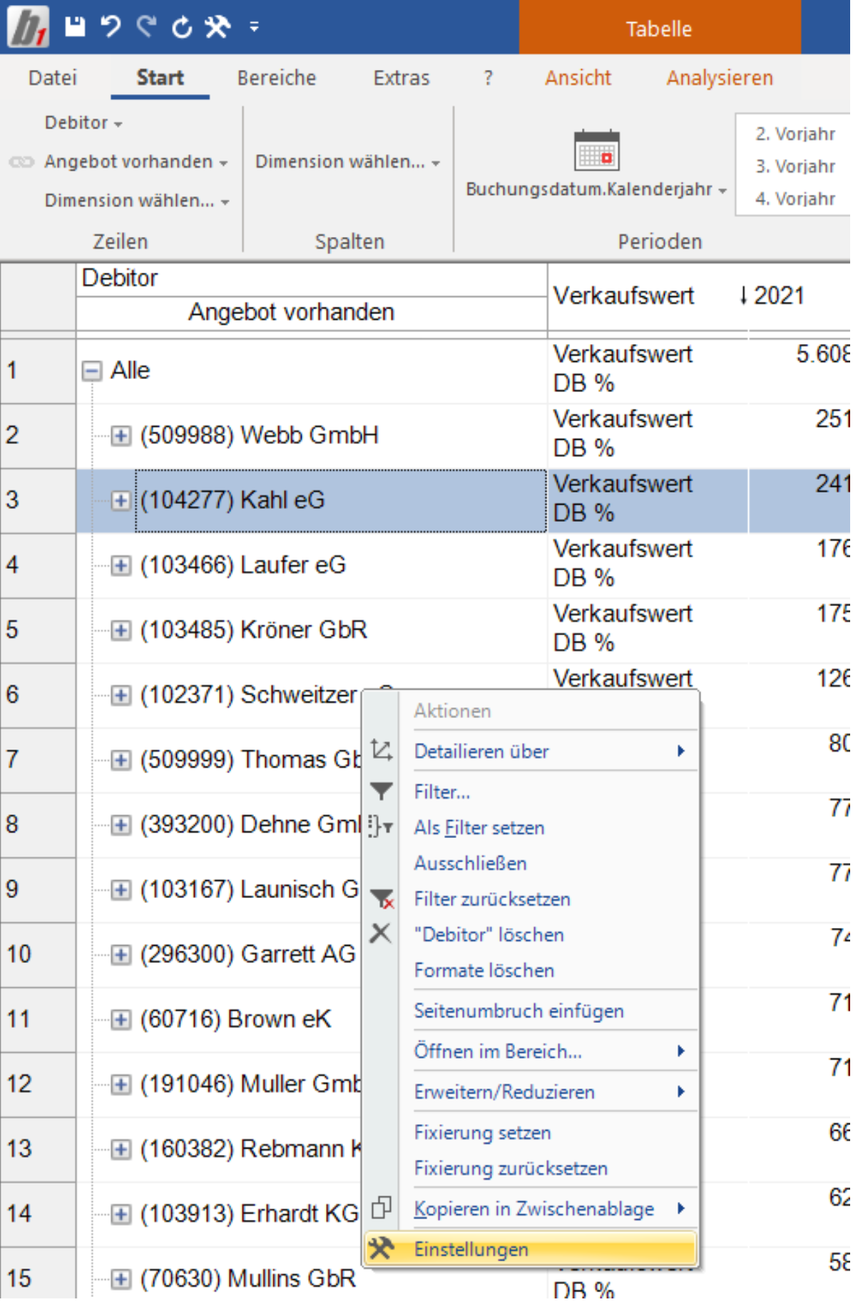The height and width of the screenshot is (1302, 853).
Task: Click the save icon in the title bar
Action: point(75,27)
